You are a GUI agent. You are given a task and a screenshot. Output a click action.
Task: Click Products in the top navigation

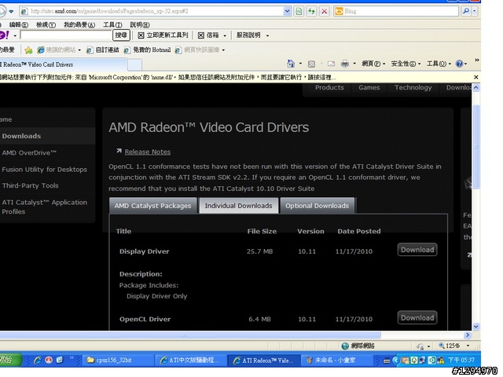(329, 87)
